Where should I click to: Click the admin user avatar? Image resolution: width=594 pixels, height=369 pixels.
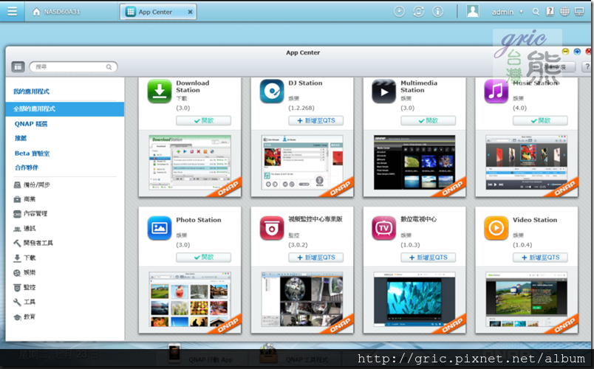(x=472, y=11)
